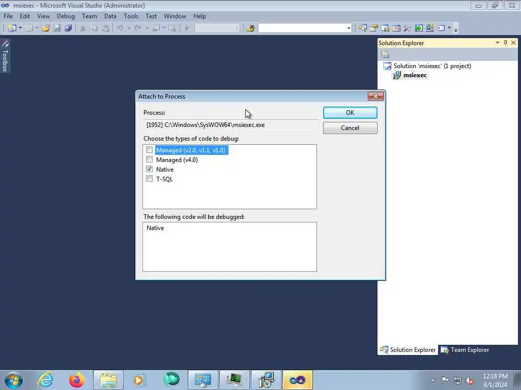Open the File menu
The width and height of the screenshot is (521, 390).
8,16
